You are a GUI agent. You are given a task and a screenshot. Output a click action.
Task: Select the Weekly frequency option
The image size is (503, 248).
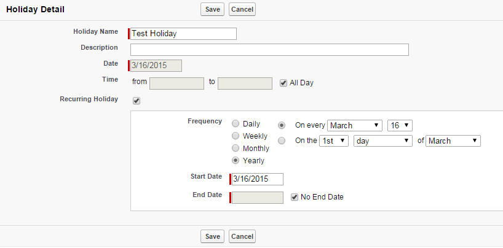tap(236, 136)
